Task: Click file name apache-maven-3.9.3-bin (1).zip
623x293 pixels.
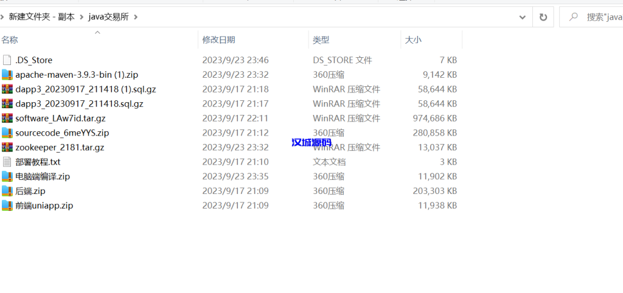Action: click(77, 75)
